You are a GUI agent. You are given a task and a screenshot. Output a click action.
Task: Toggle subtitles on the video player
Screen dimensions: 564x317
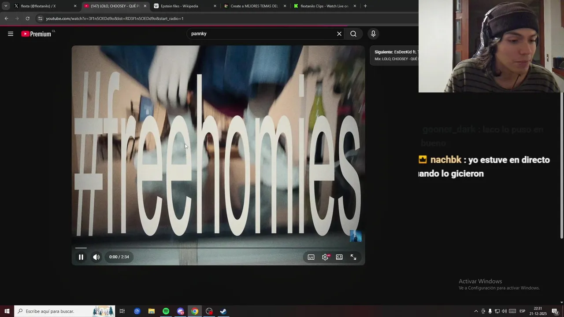click(311, 257)
